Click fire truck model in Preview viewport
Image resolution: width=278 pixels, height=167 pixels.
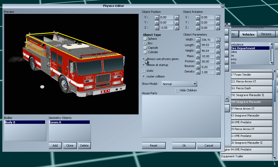point(75,64)
